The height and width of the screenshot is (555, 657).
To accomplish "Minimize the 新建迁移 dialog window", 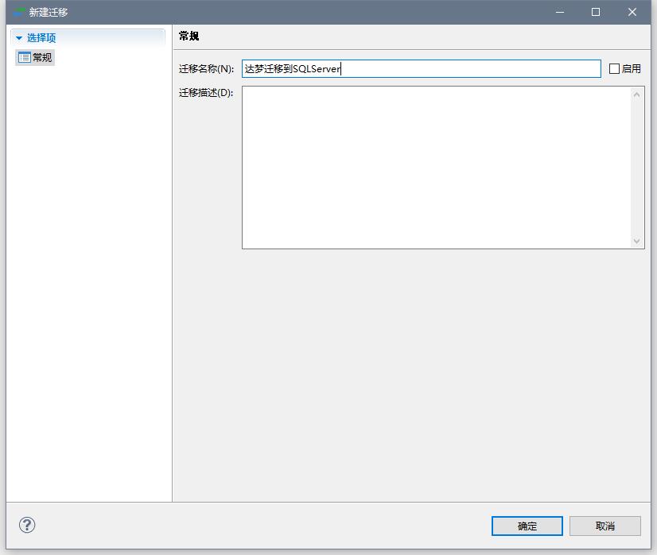I will [560, 12].
